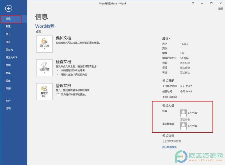Select 导出 in the sidebar
The image size is (225, 165).
click(8, 81)
